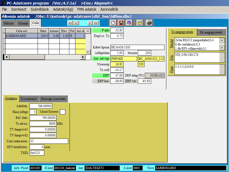Screen dimensions: 229x172
Task: Click the delete record icon
Action: click(x=129, y=23)
